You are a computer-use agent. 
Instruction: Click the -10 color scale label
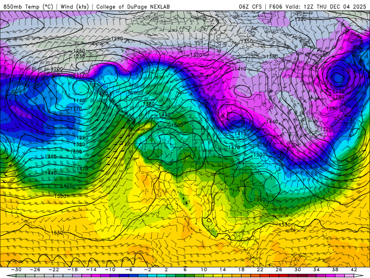(110, 270)
